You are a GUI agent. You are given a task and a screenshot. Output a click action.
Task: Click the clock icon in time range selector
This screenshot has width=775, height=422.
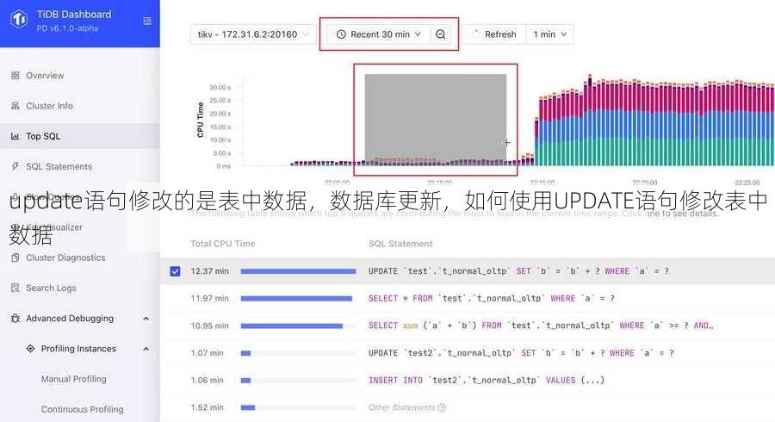coord(341,34)
